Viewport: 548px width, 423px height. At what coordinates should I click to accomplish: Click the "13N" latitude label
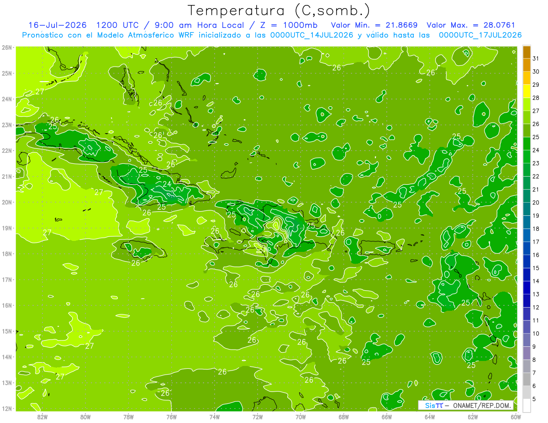coord(6,382)
